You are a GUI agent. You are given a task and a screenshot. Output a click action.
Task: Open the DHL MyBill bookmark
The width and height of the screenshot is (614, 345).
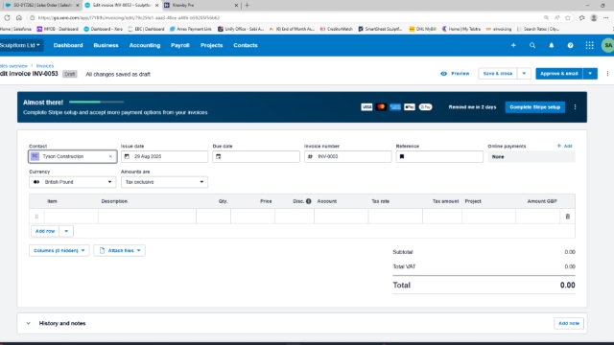tap(422, 29)
